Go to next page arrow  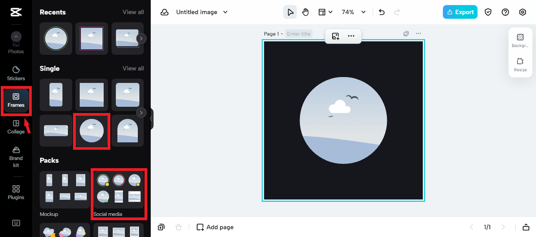coord(503,227)
